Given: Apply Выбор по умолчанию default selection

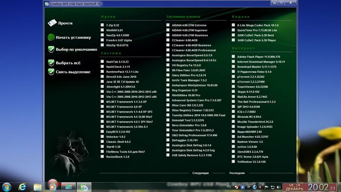Looking at the screenshot, I should [76, 49].
